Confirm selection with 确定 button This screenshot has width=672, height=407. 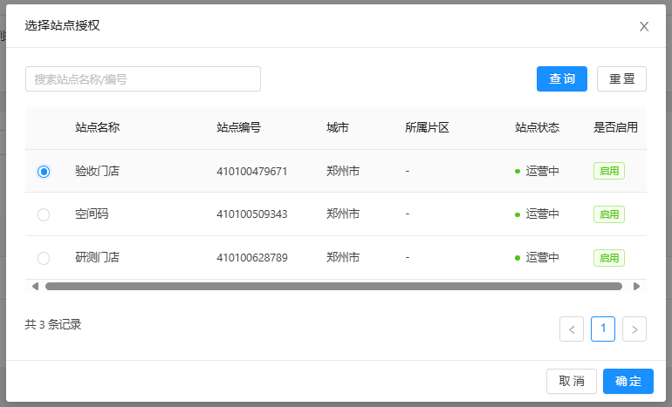[627, 382]
